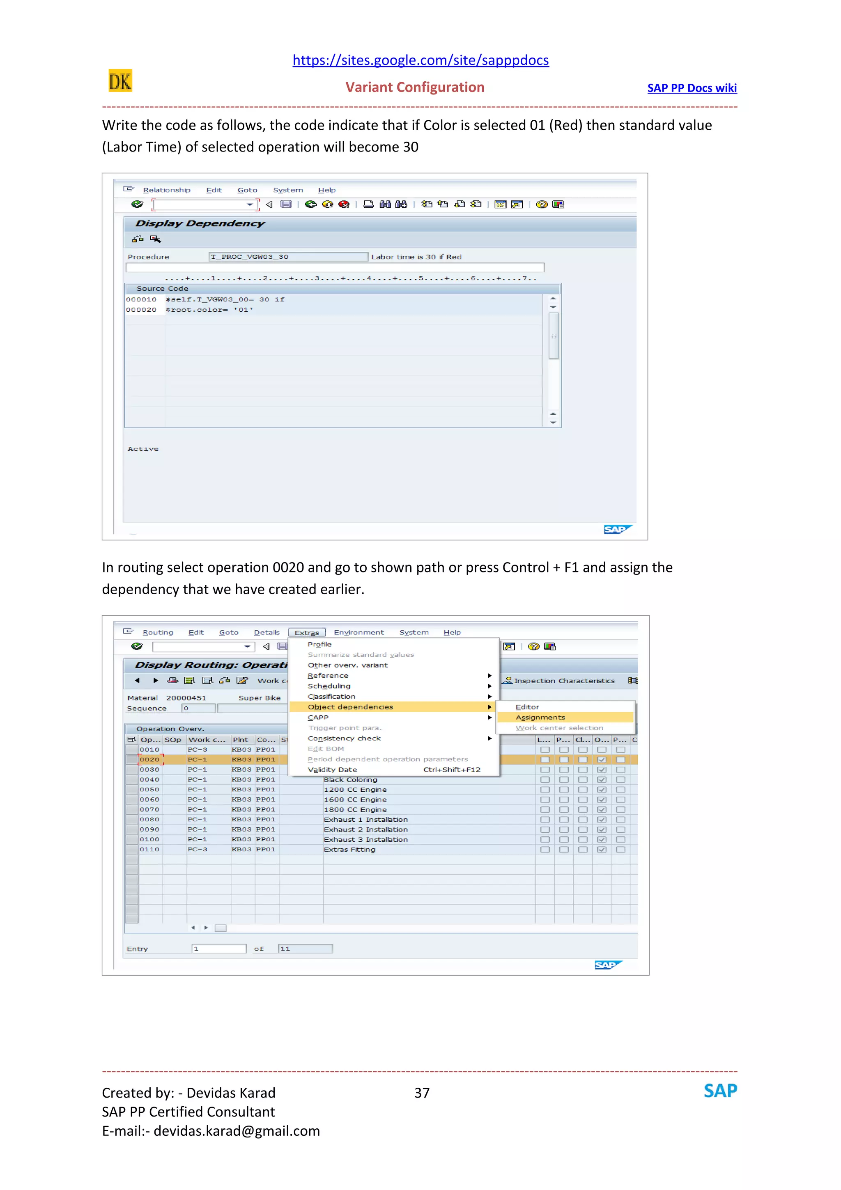Screen dimensions: 841x1190
Task: Click the Find binoculars icon in Display Dependency toolbar
Action: pyautogui.click(x=385, y=204)
